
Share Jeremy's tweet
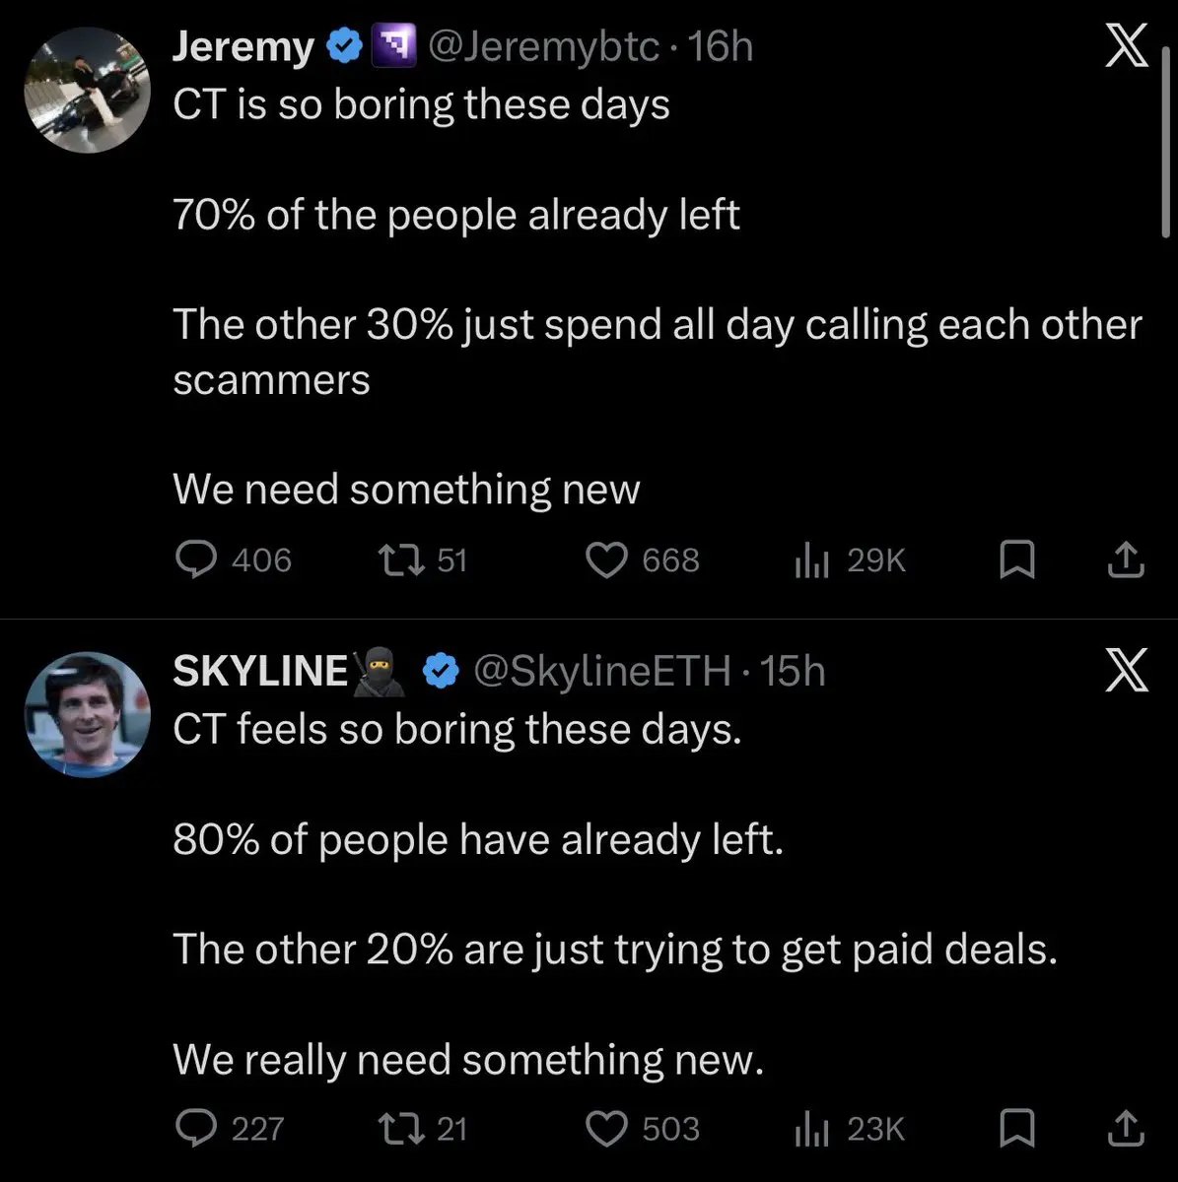(1126, 560)
